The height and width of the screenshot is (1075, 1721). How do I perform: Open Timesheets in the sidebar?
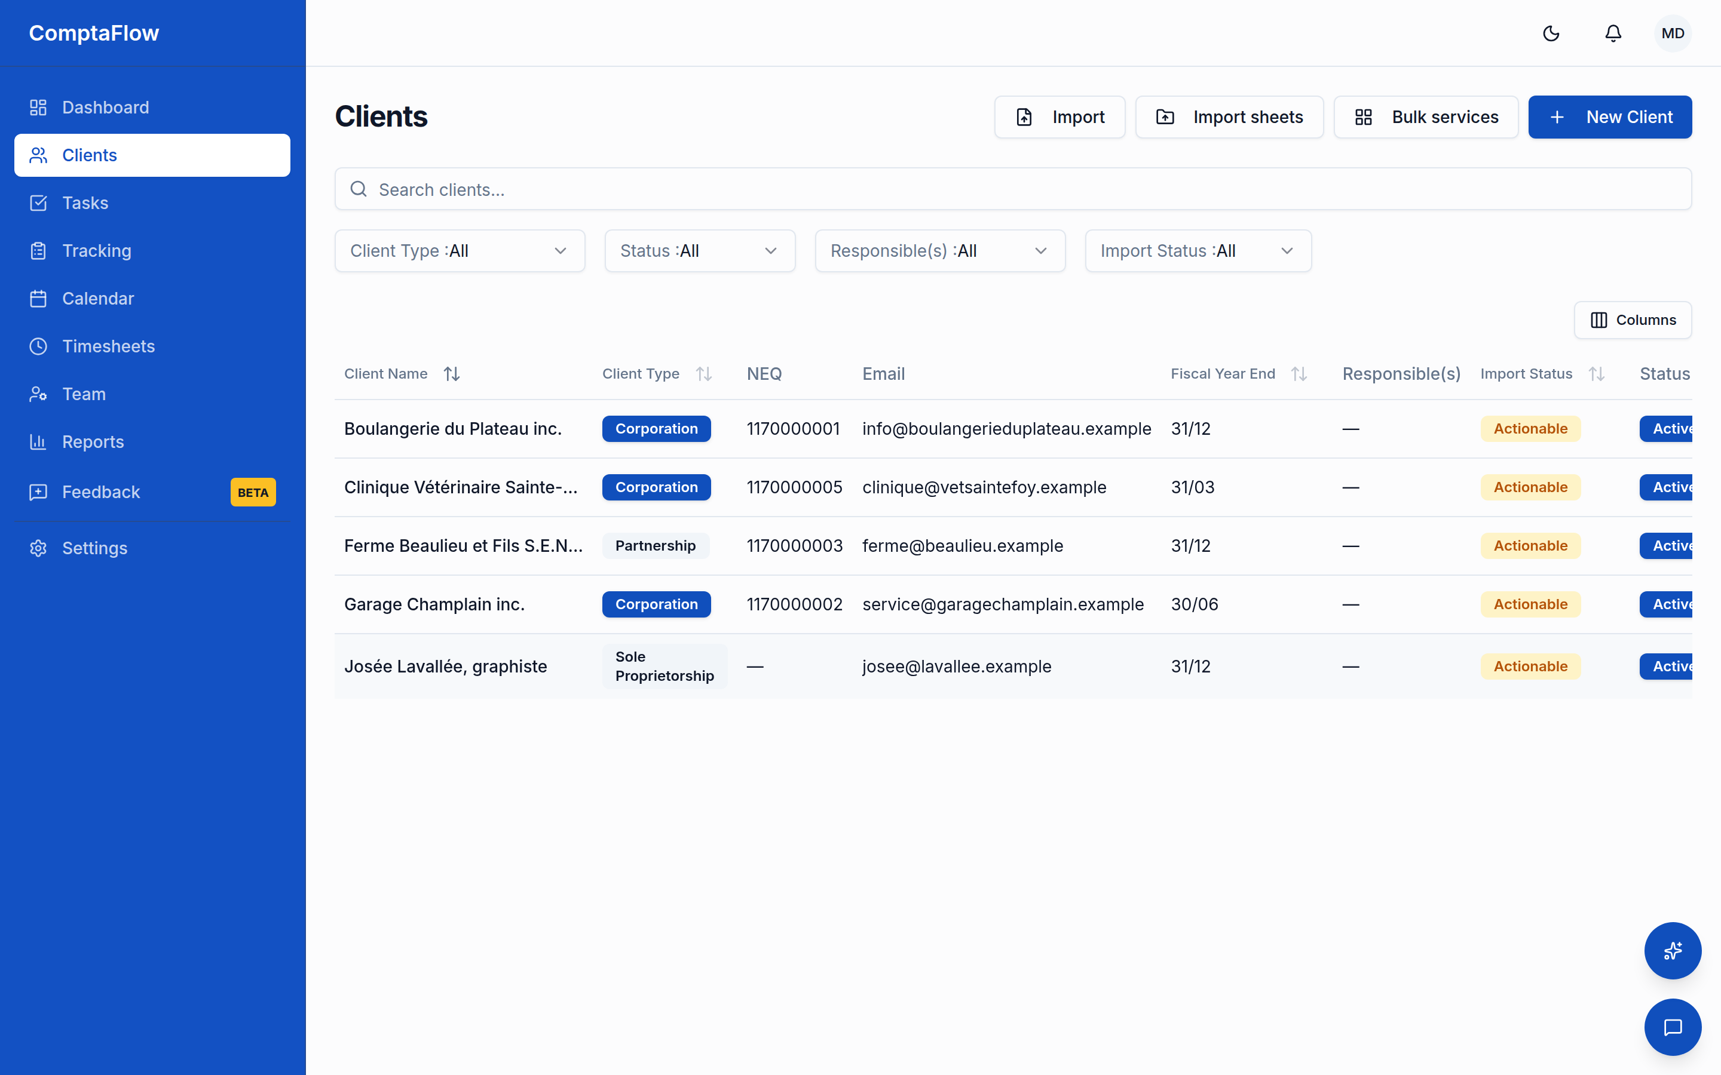point(152,346)
